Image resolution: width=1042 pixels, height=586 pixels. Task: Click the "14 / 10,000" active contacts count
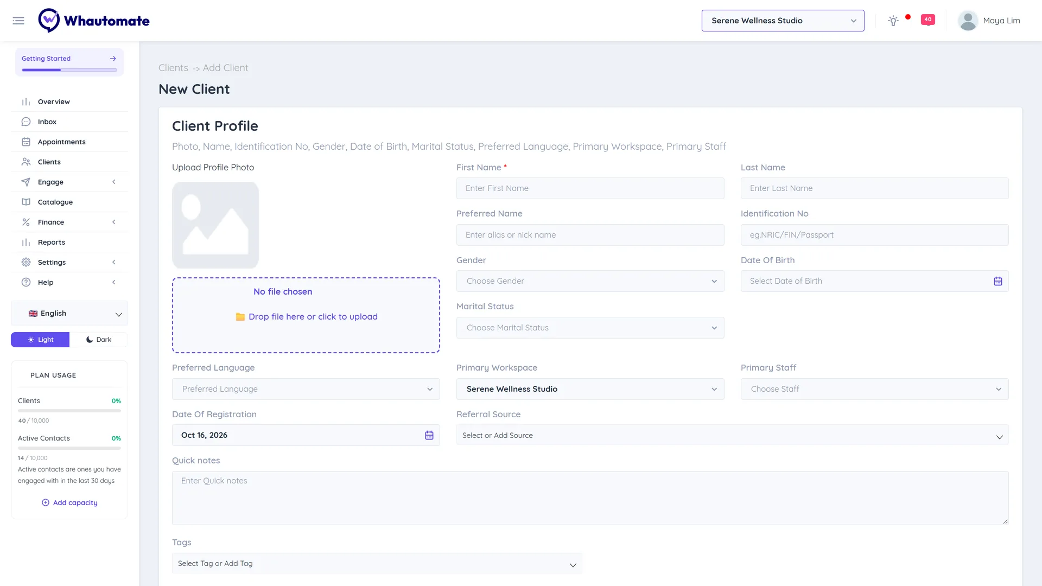click(x=33, y=458)
